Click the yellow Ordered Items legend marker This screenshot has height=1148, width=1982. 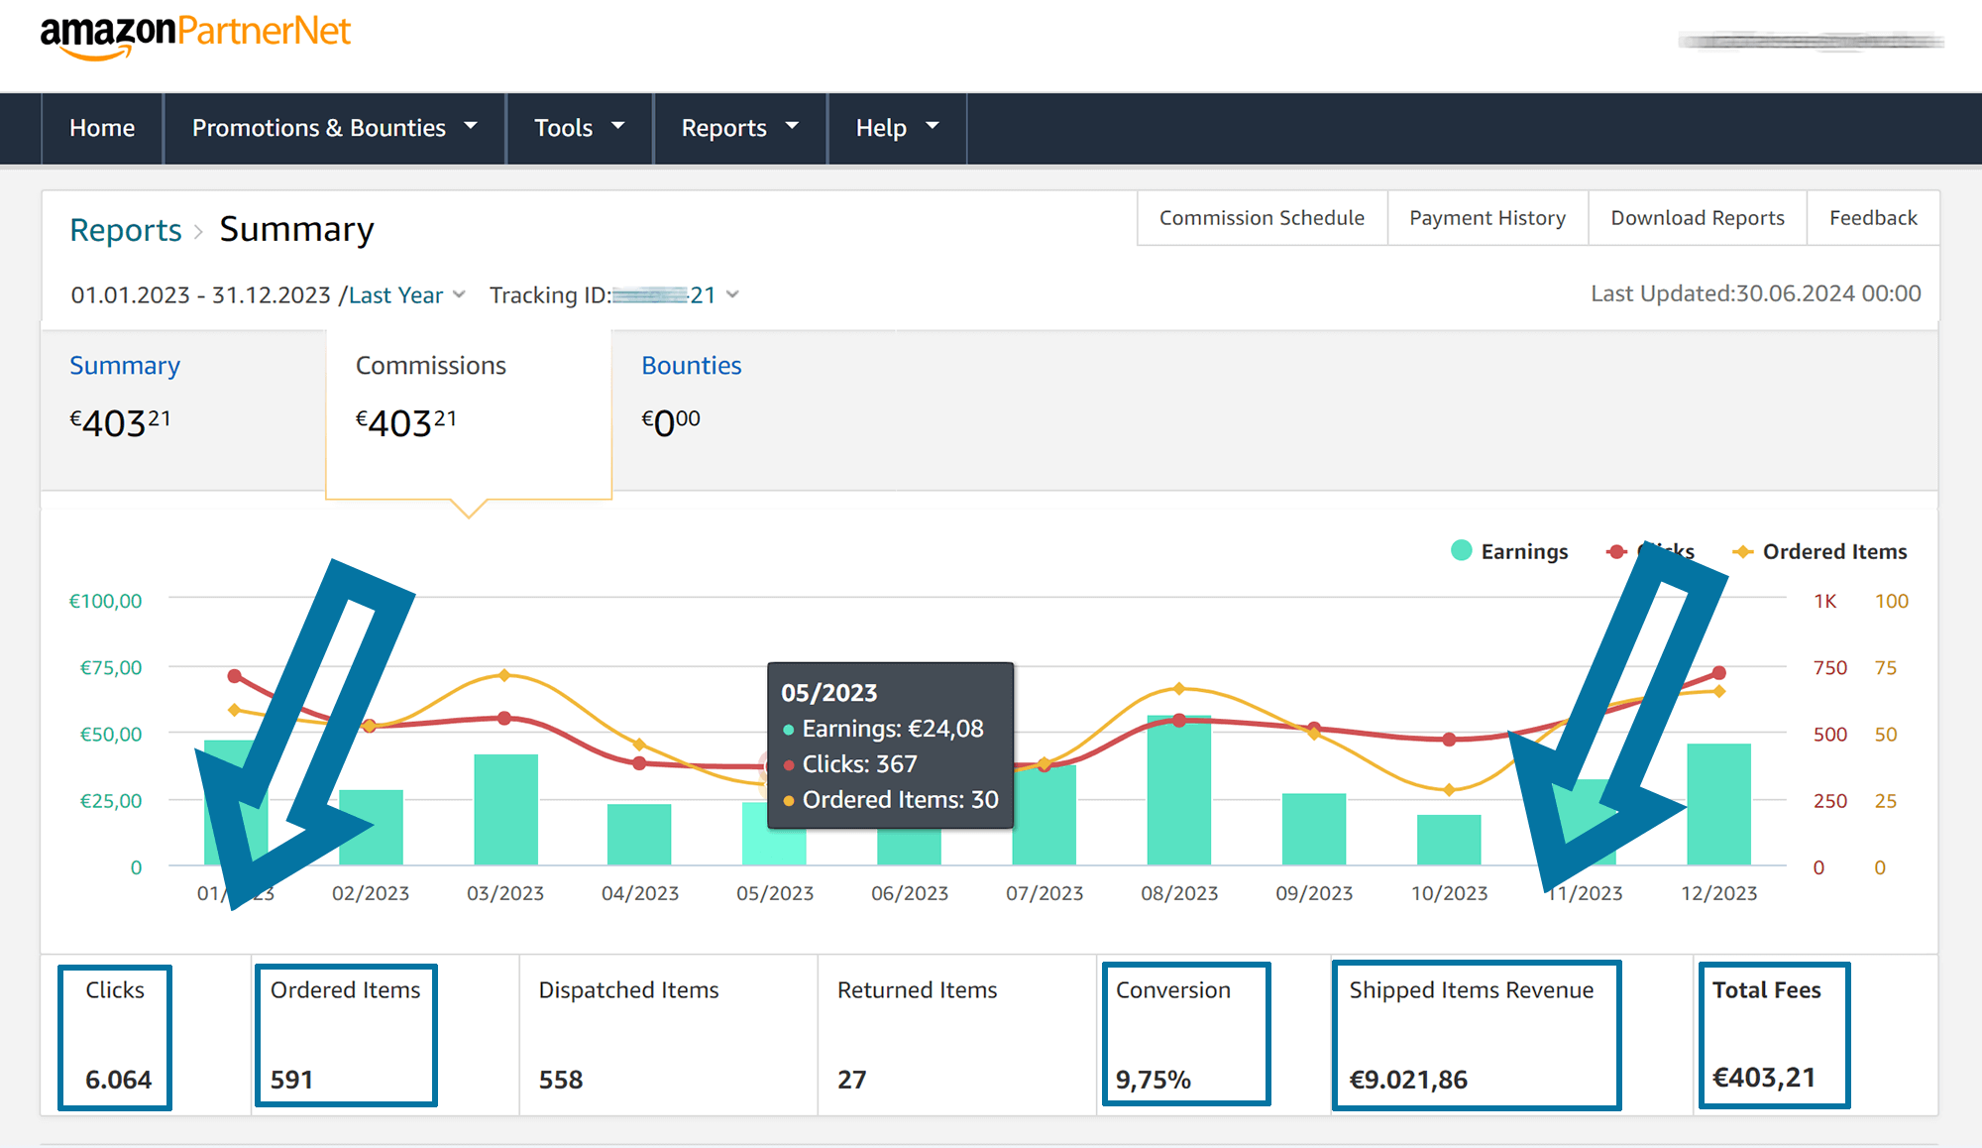1742,551
